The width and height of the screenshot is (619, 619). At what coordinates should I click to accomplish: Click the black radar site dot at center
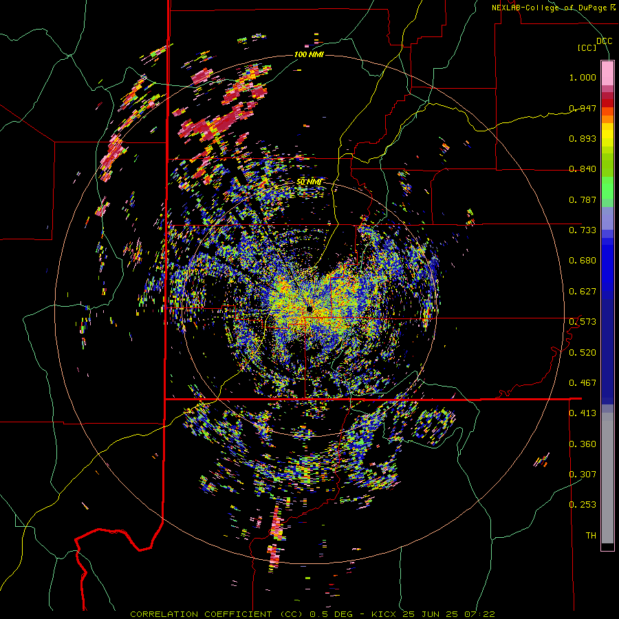pyautogui.click(x=309, y=308)
